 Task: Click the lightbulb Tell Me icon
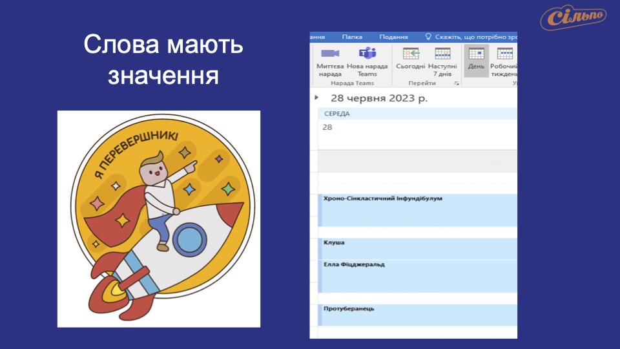428,37
